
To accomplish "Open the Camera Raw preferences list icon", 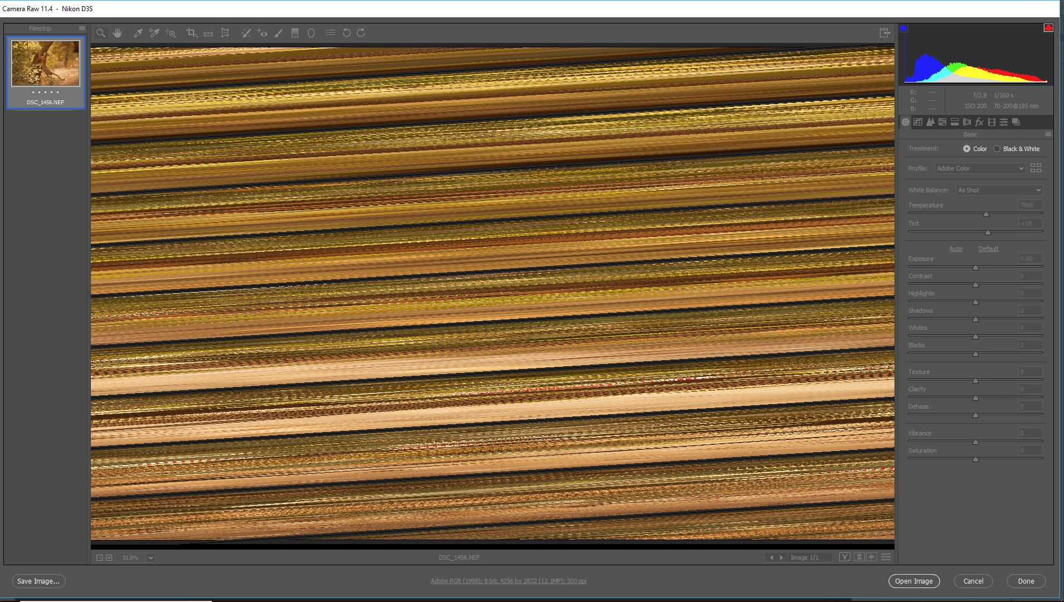I will [x=331, y=33].
